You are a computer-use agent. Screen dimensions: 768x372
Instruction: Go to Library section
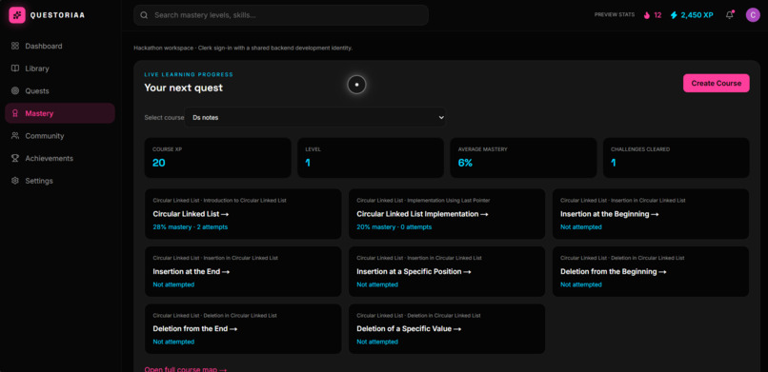[60, 69]
